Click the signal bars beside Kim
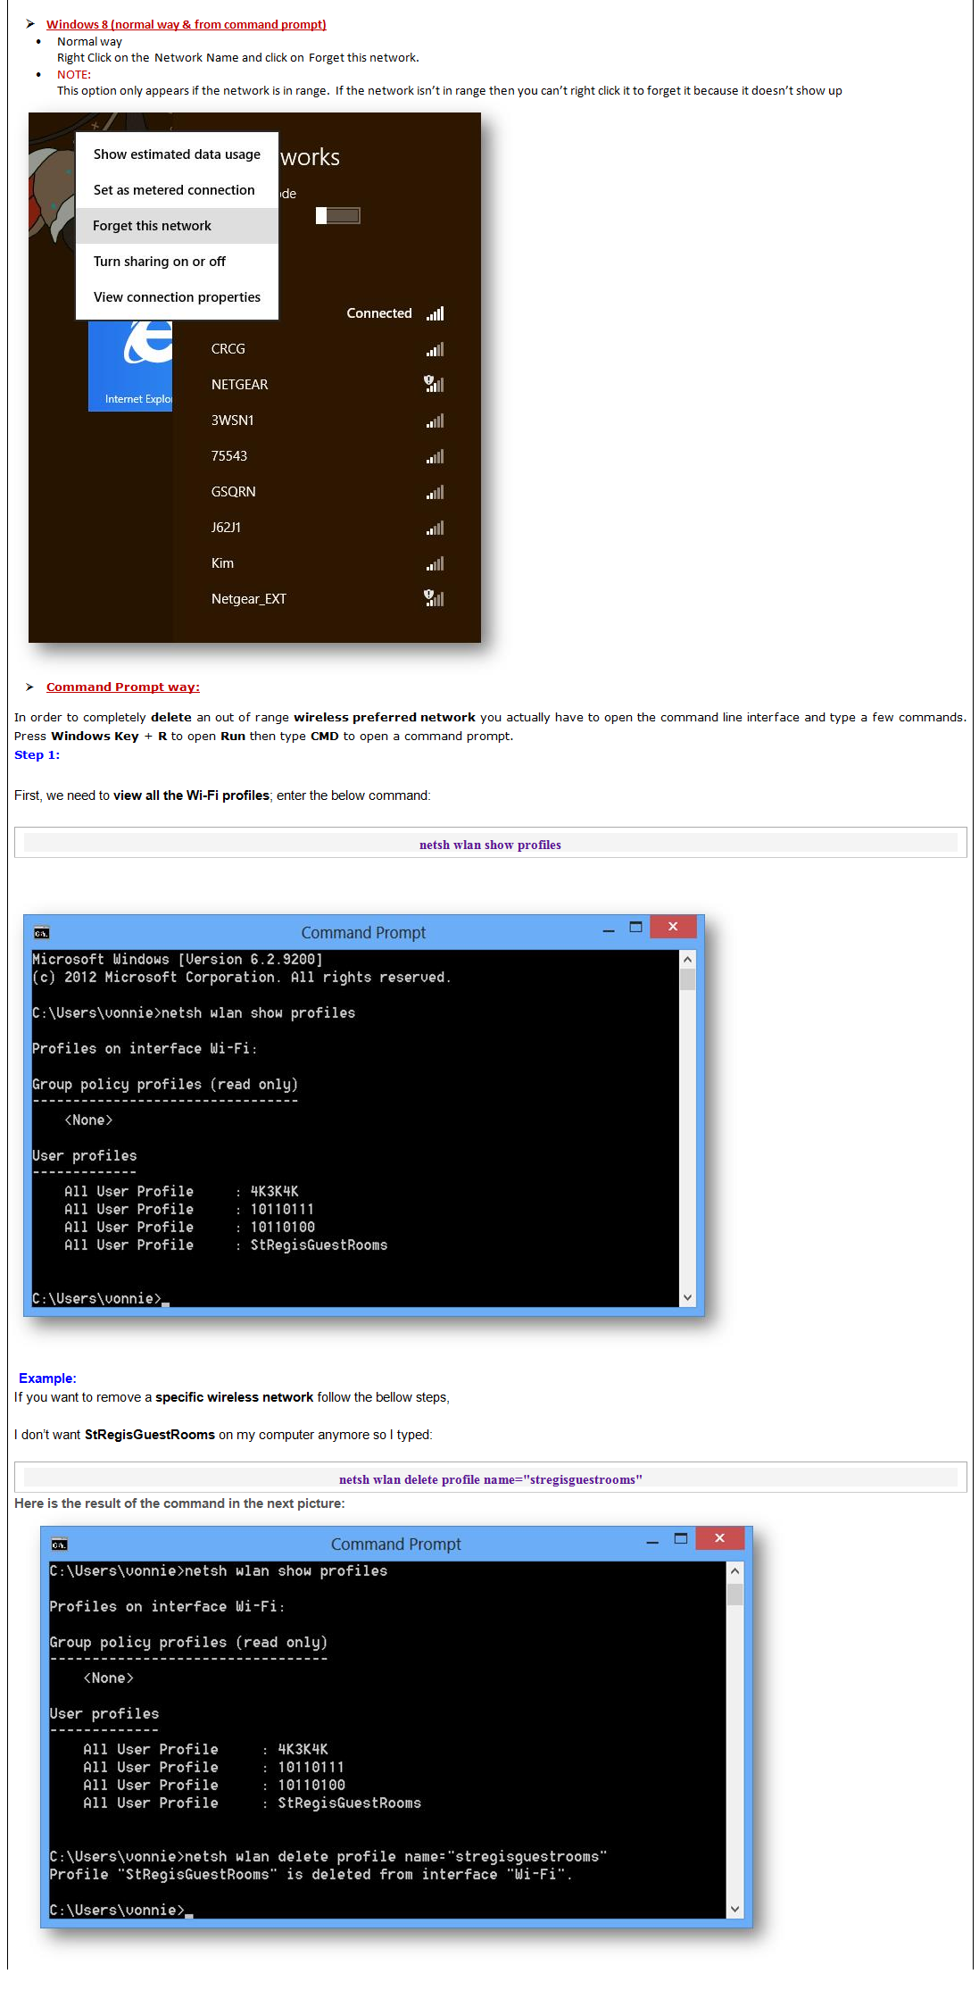The height and width of the screenshot is (2007, 979). [x=435, y=563]
